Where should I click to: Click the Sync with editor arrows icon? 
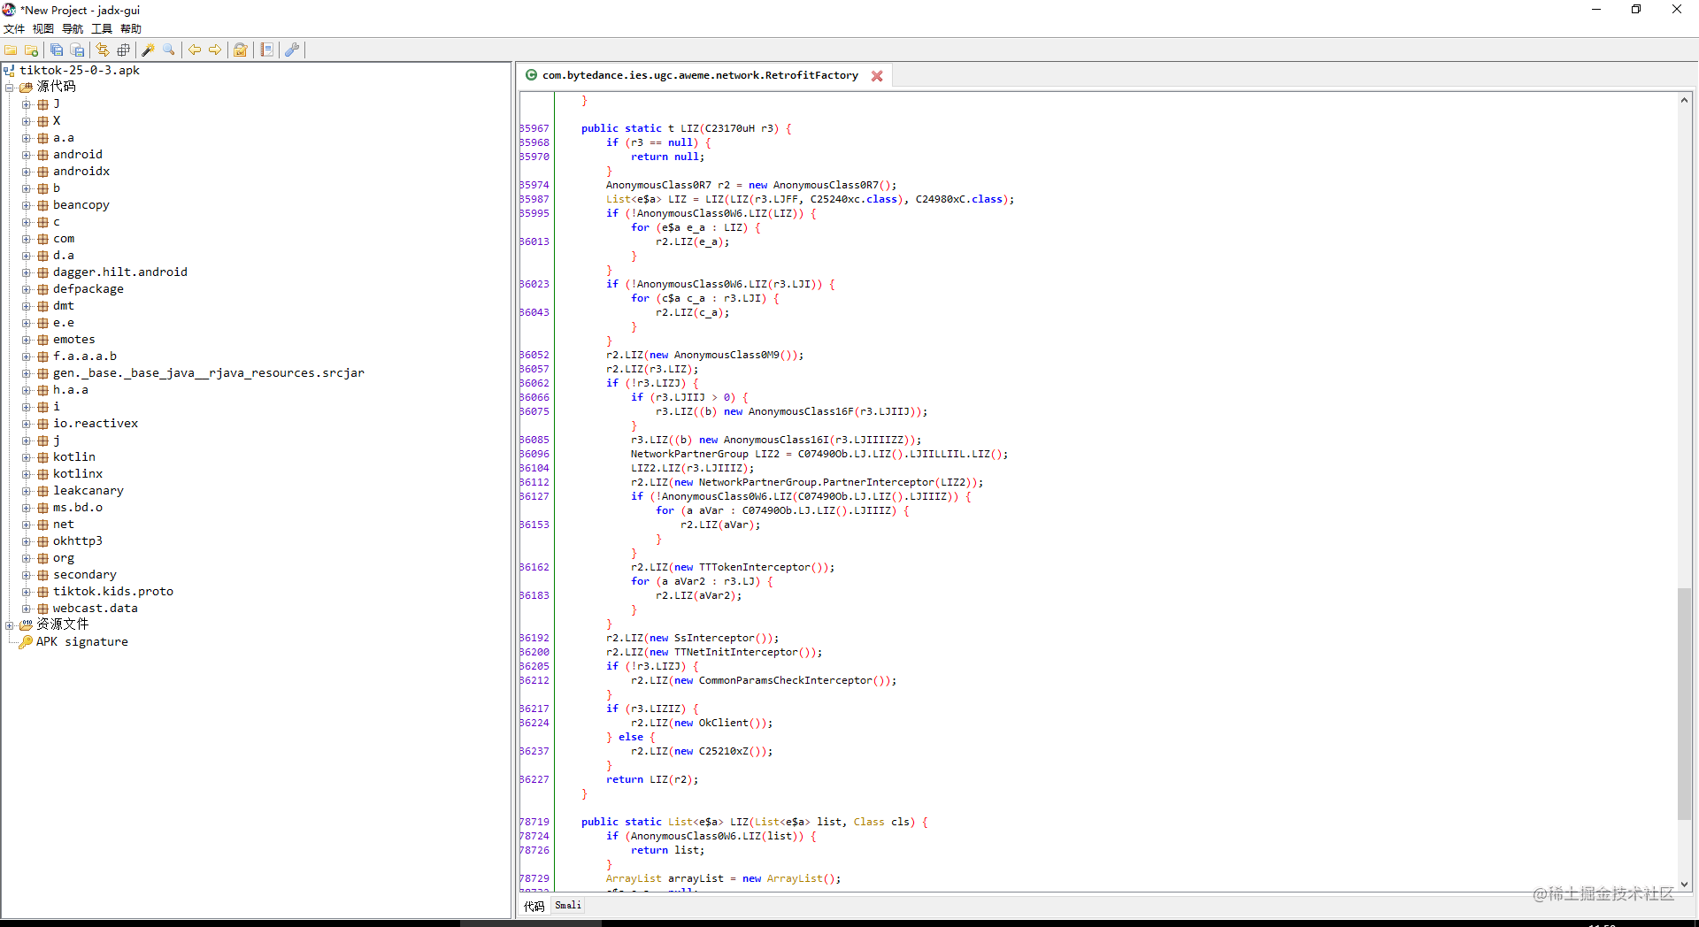103,50
